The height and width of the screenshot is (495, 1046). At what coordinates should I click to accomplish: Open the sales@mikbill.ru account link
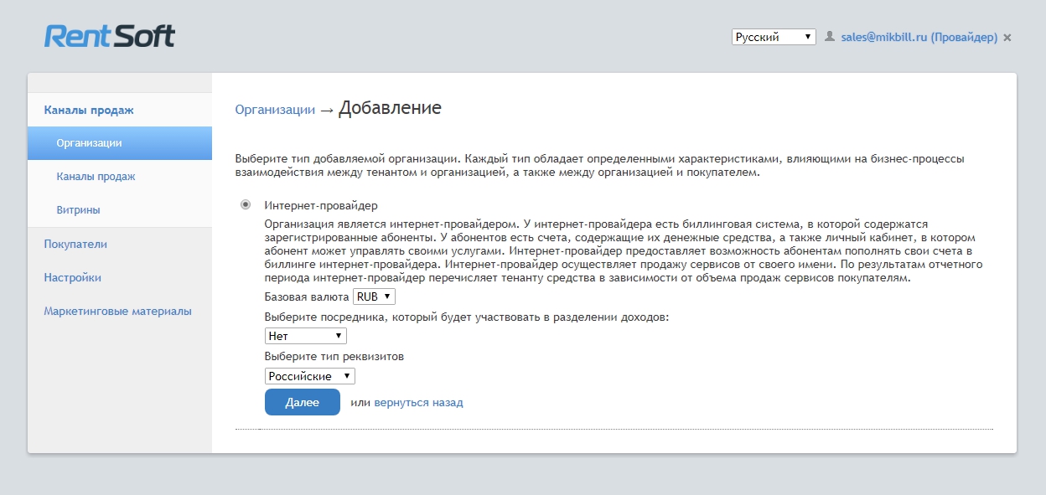919,38
